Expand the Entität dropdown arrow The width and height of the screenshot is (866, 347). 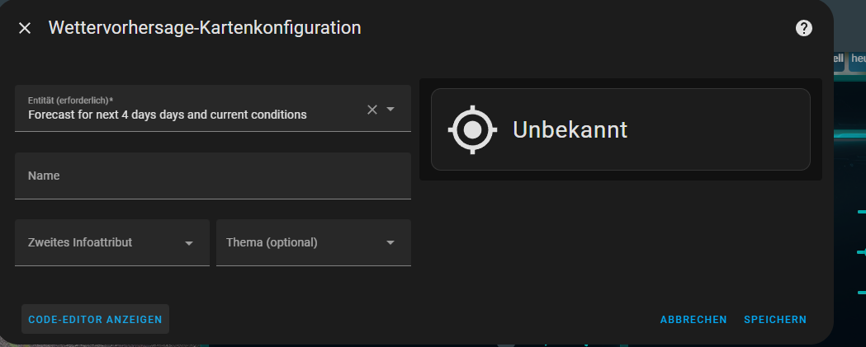point(391,110)
